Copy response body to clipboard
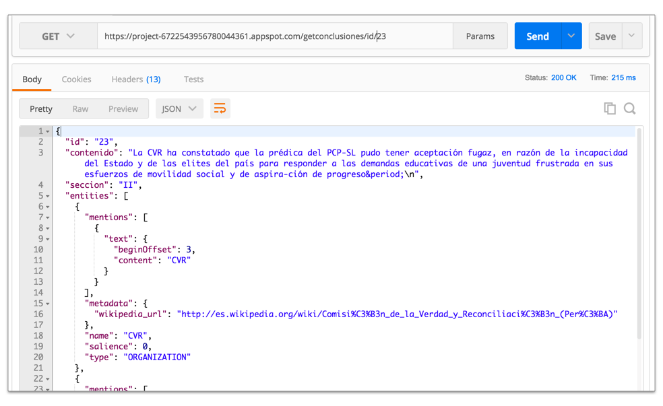 (x=609, y=108)
